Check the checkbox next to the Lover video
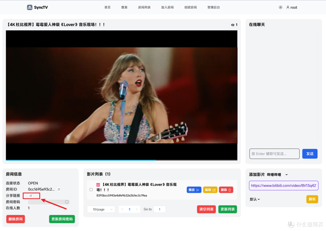This screenshot has width=326, height=231. [91, 190]
